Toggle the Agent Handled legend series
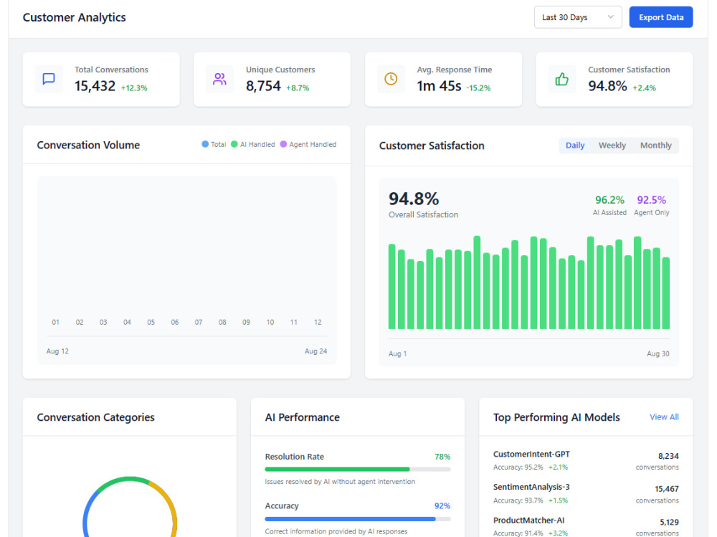Screen dimensions: 717x537 pyautogui.click(x=308, y=145)
